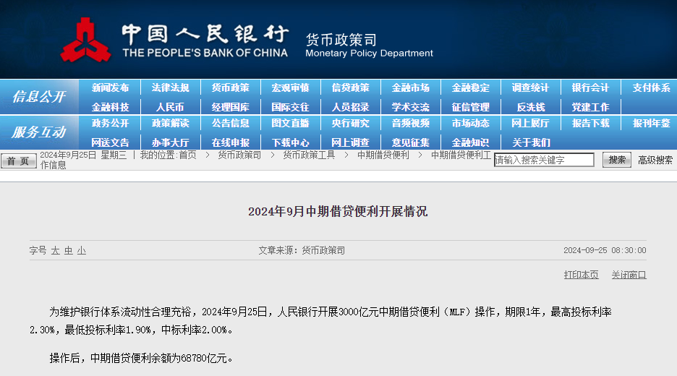Set font size to 大 (large)

[55, 250]
